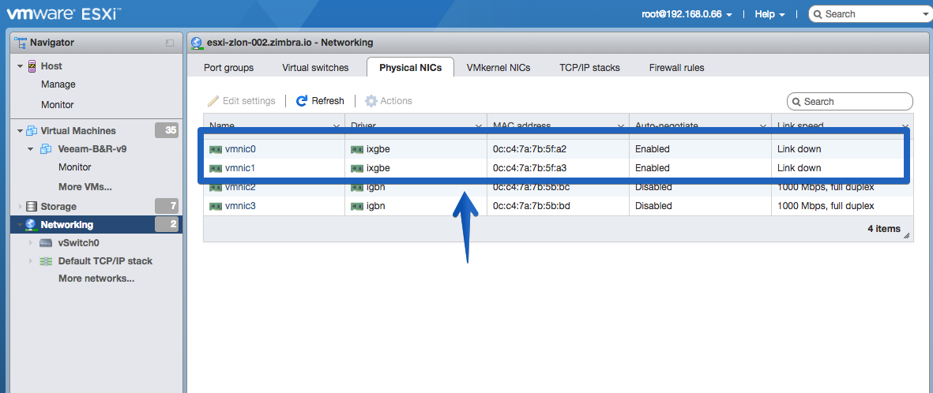Select the Physical NICs tab
The image size is (933, 393).
411,67
